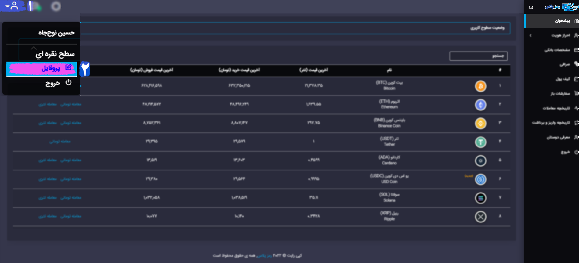Click معامله تومانی in the Ethereum row
This screenshot has width=579, height=263.
tap(71, 104)
